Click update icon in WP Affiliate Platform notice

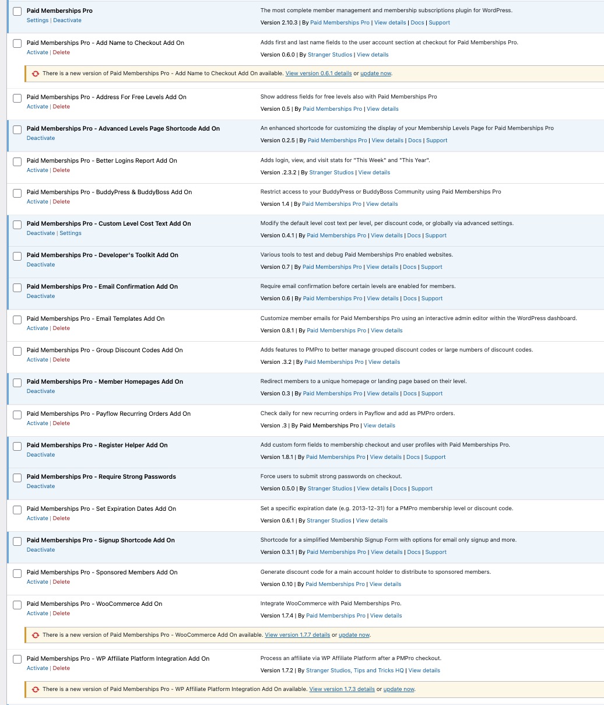pos(36,689)
